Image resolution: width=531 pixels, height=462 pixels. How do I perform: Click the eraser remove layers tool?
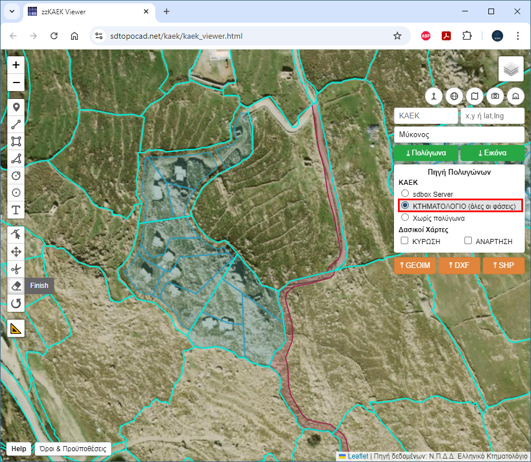pyautogui.click(x=16, y=286)
